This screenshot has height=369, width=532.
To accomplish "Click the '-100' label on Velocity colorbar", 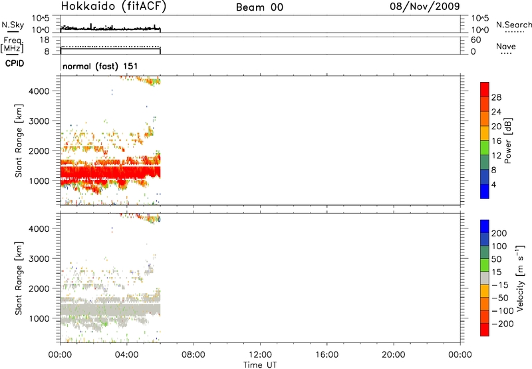I will click(503, 311).
